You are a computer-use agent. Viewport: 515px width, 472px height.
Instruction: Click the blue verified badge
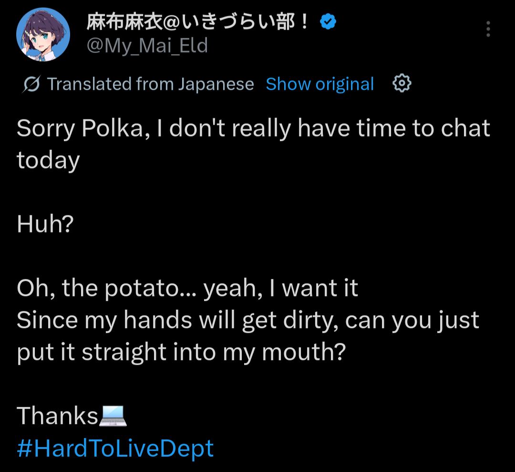[328, 21]
